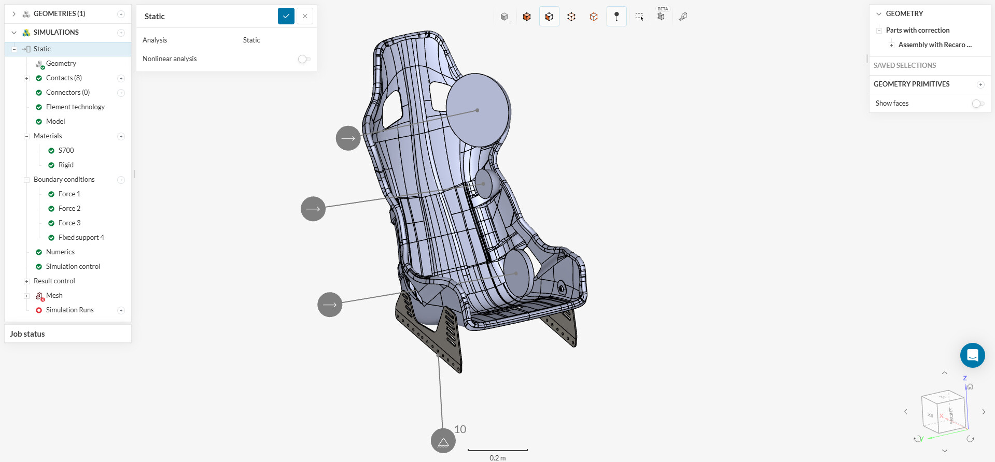Select the Connectors (0) tree item
This screenshot has width=995, height=462.
tap(68, 93)
